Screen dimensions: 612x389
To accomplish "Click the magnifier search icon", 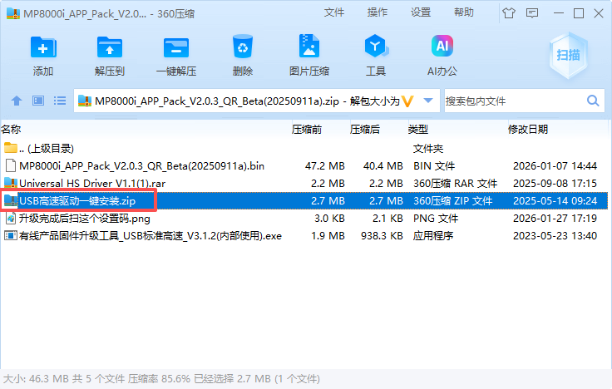I will (594, 101).
